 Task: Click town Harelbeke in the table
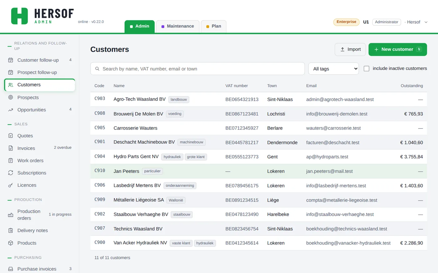coord(278,214)
